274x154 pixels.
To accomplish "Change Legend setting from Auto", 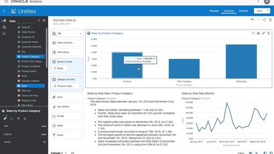I will (x=44, y=134).
